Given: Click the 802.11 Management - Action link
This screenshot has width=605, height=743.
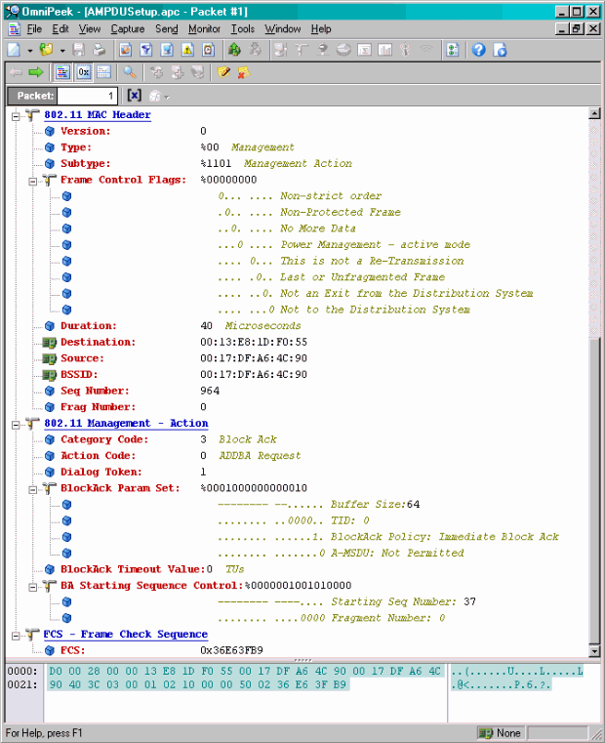Looking at the screenshot, I should point(126,423).
